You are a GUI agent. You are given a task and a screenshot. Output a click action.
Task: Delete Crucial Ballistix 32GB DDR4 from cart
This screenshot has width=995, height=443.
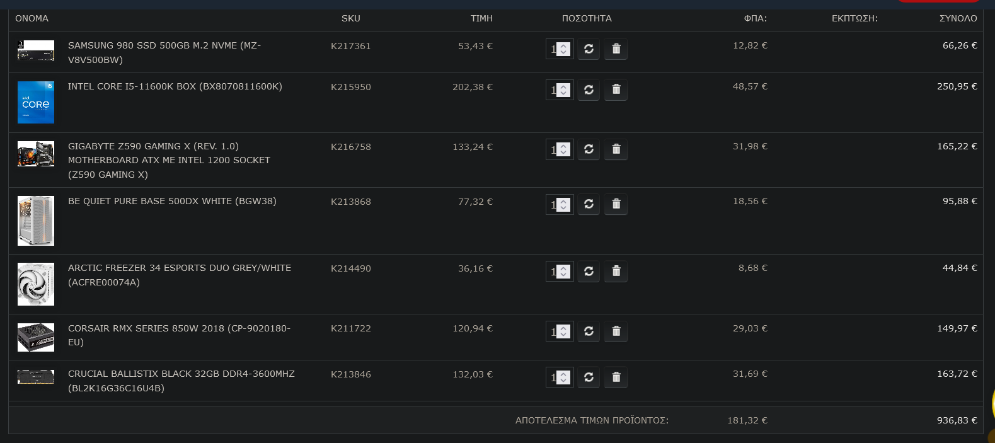[616, 377]
